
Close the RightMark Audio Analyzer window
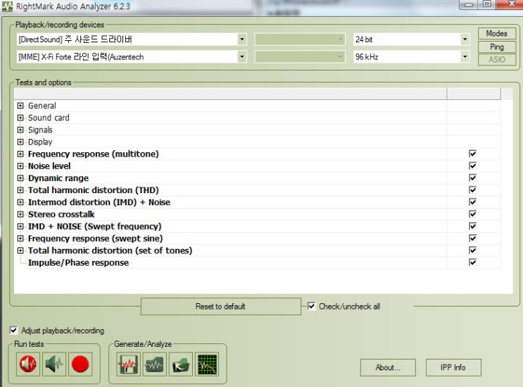(511, 4)
